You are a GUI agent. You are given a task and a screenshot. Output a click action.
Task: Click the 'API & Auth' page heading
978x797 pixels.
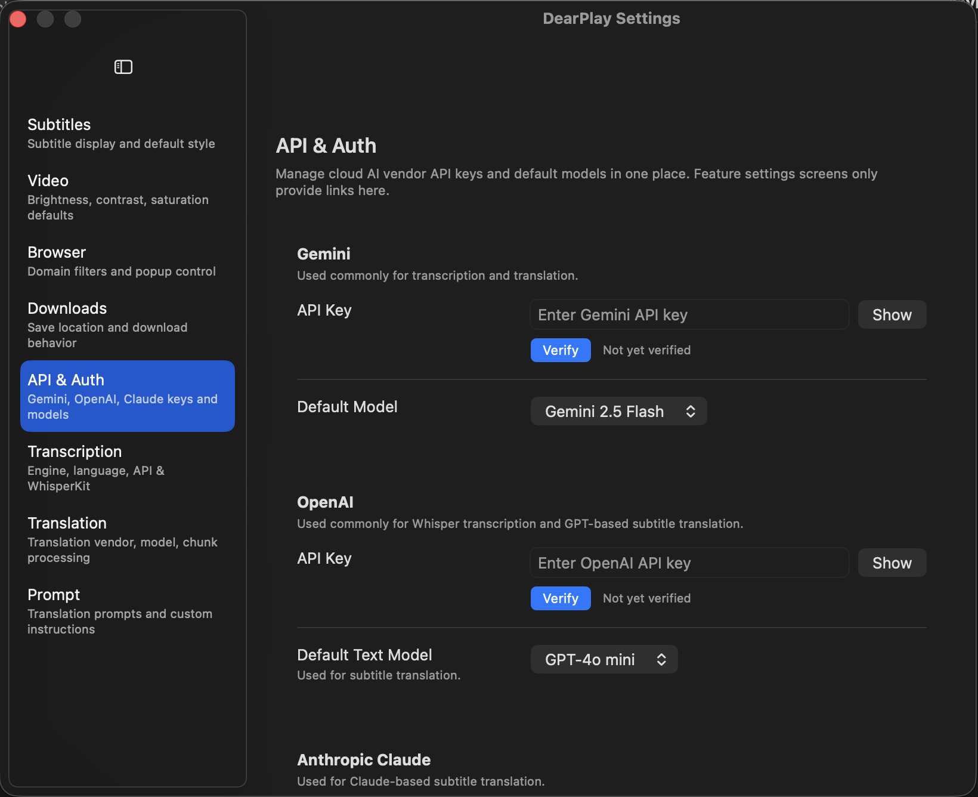[x=326, y=146]
